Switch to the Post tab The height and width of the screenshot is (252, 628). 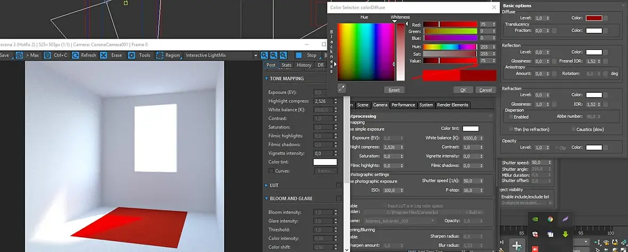(x=271, y=65)
